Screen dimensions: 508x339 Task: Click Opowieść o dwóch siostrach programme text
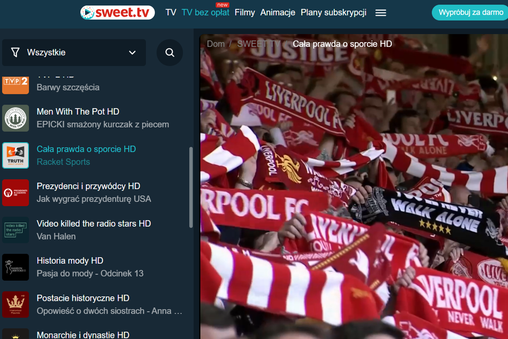(x=110, y=311)
